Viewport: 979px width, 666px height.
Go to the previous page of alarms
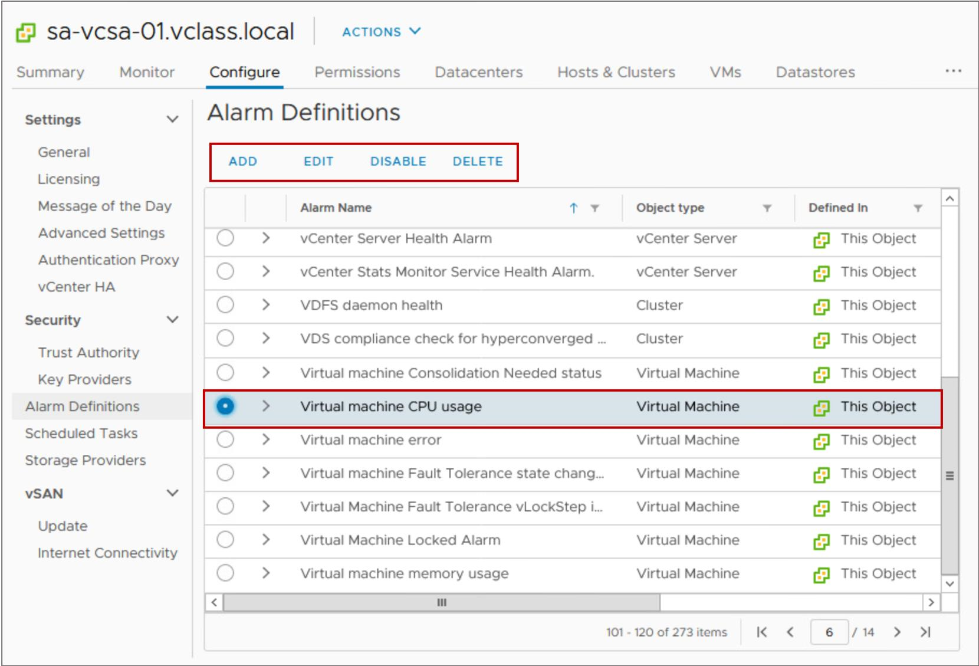point(790,632)
